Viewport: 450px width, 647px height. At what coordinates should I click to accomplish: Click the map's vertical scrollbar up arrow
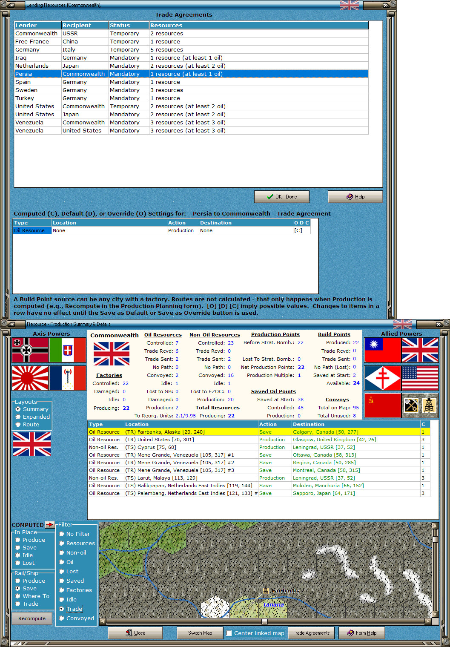point(435,526)
